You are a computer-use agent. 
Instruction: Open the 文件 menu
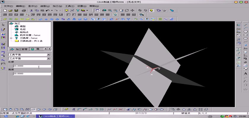click(8, 6)
